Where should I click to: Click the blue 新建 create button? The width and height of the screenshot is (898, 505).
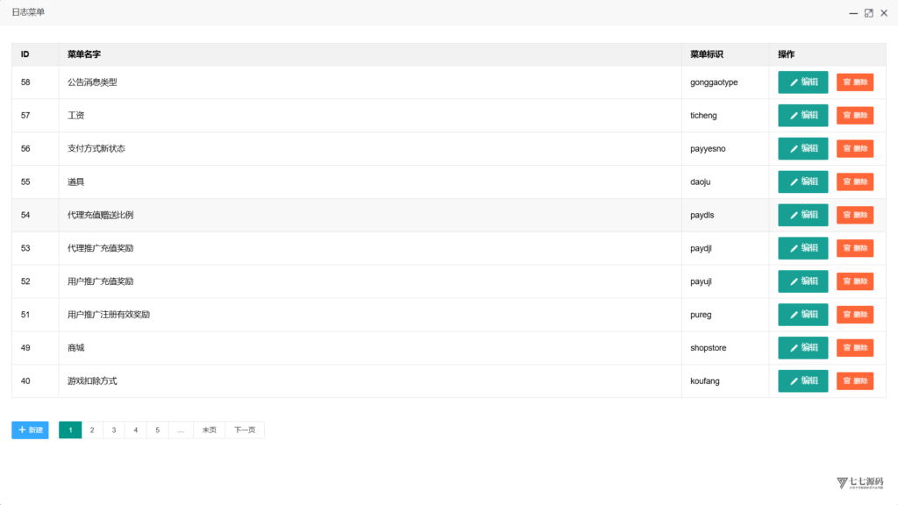30,430
